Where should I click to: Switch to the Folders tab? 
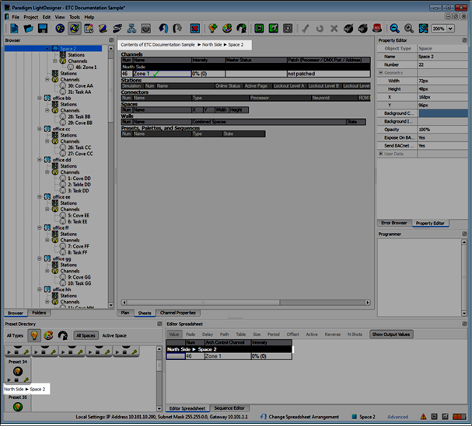[x=39, y=313]
